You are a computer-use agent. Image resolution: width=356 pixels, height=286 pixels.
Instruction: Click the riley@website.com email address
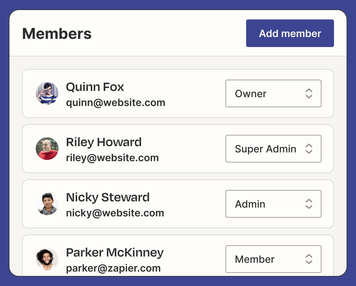click(112, 158)
